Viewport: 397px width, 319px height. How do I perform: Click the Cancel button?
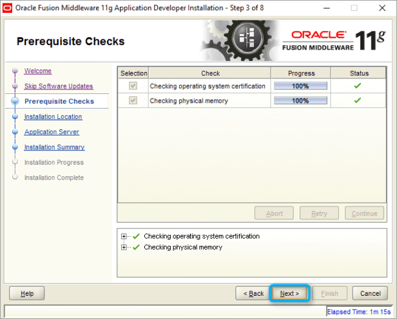click(370, 293)
